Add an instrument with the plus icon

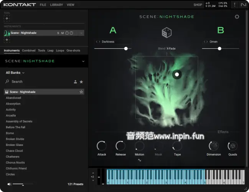tap(7, 40)
